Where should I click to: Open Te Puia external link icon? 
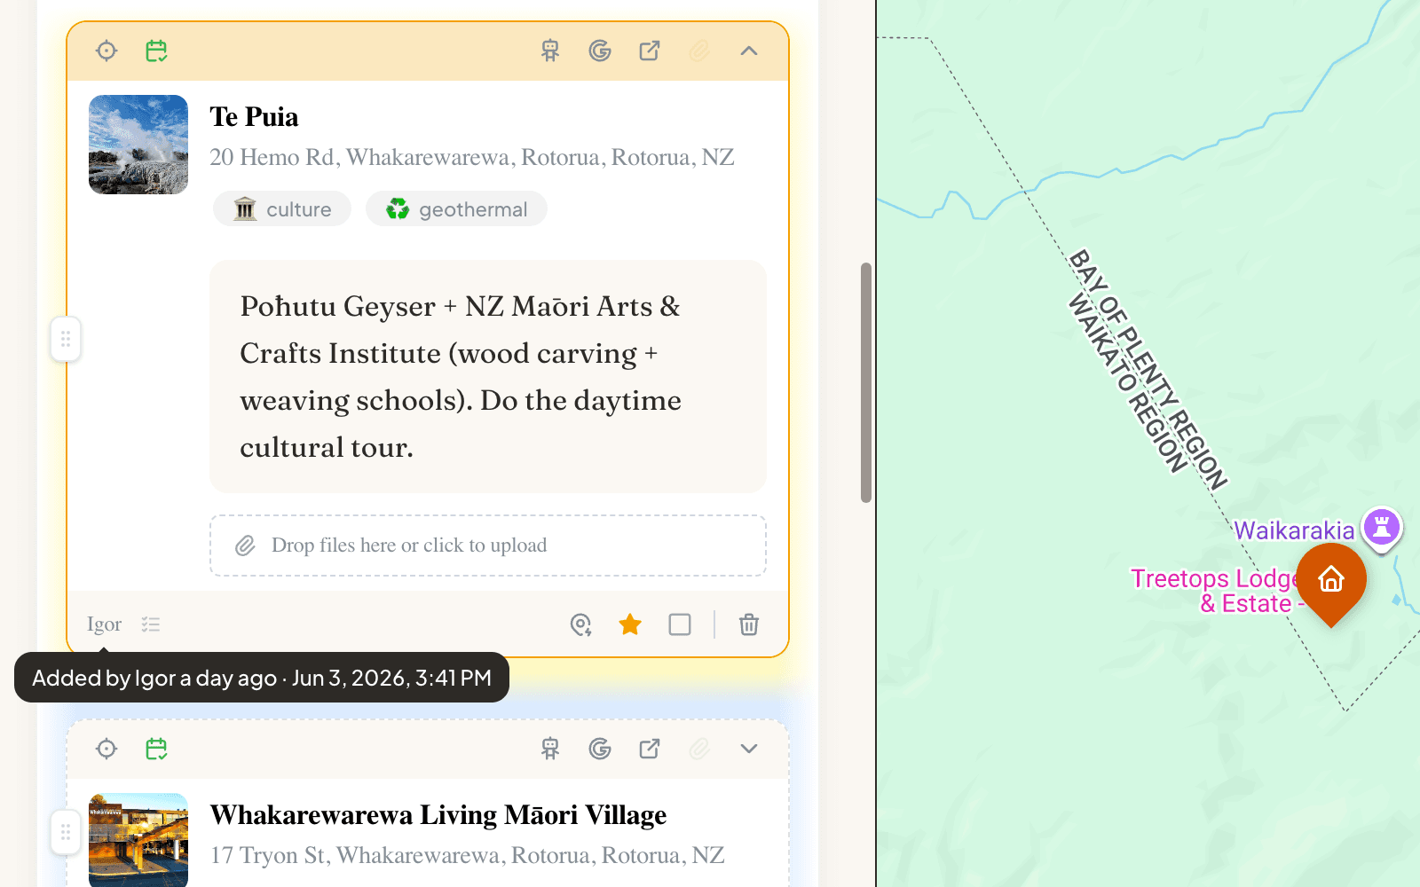tap(650, 51)
